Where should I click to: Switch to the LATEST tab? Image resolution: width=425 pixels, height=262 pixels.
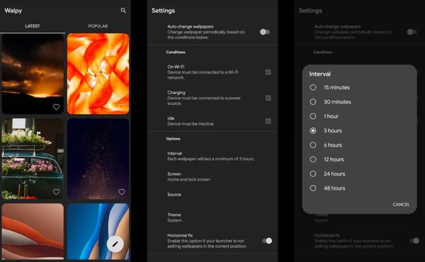coord(33,26)
